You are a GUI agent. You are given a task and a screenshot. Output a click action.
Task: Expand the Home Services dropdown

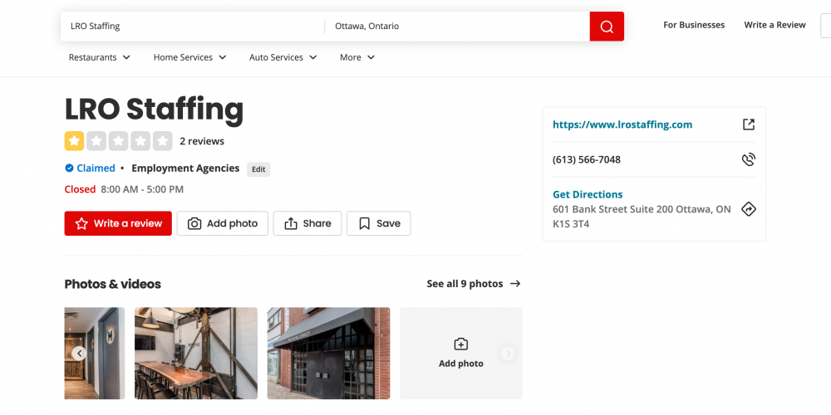[x=189, y=57]
